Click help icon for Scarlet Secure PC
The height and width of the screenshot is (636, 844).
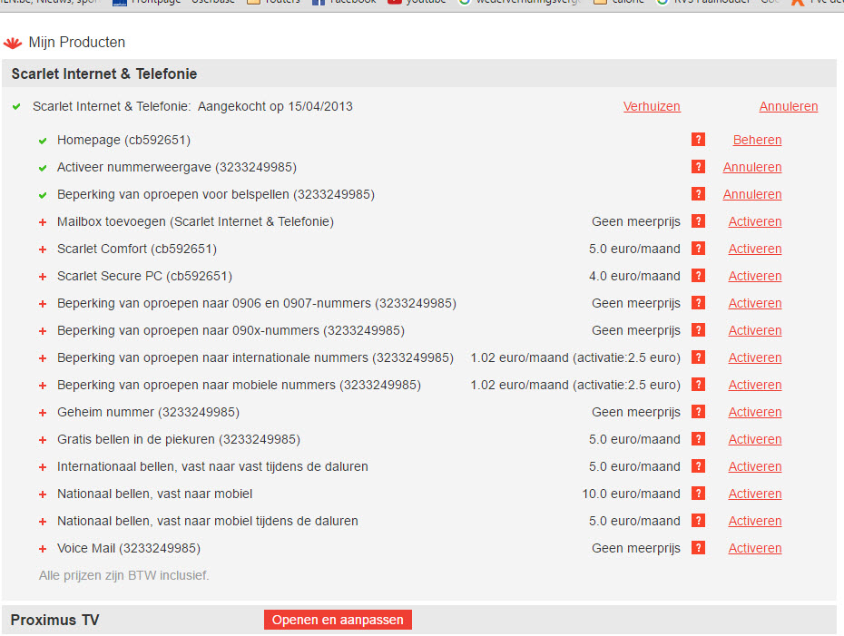698,276
